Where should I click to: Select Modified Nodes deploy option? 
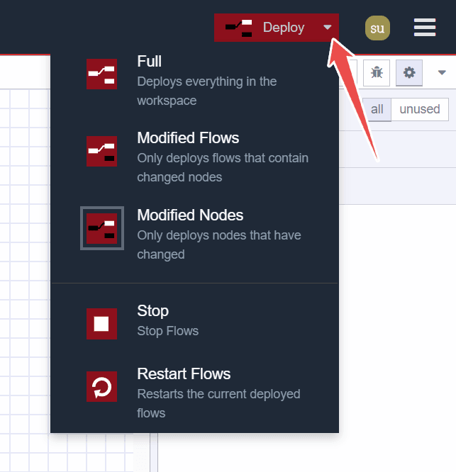194,234
